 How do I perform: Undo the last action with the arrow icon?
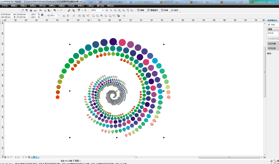[55, 10]
